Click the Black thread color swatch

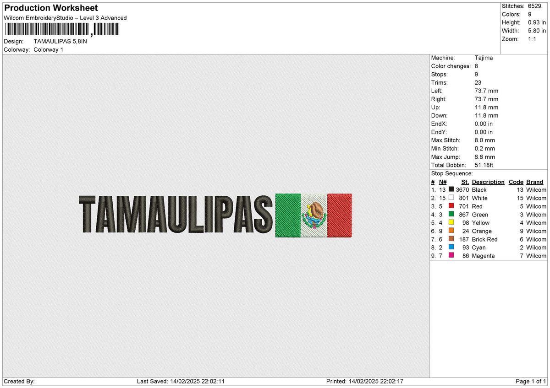click(x=451, y=189)
